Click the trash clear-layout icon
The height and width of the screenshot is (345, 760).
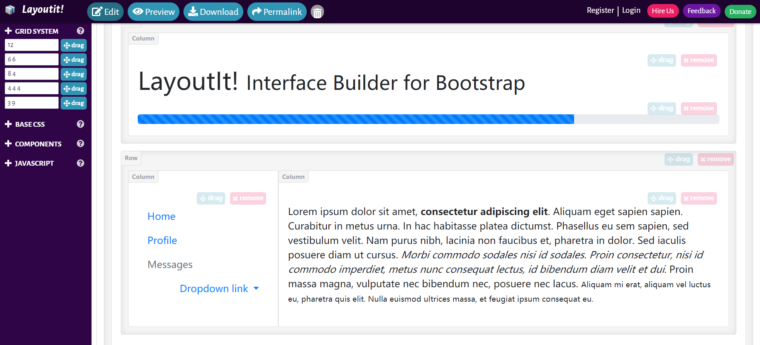click(317, 12)
